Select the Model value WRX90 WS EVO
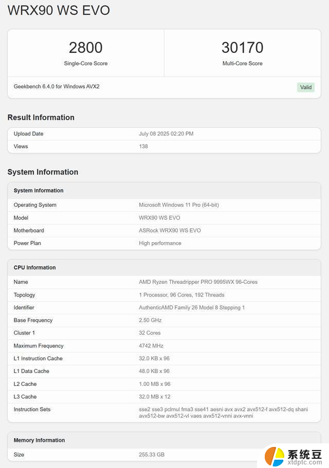This screenshot has width=329, height=468. [x=159, y=218]
